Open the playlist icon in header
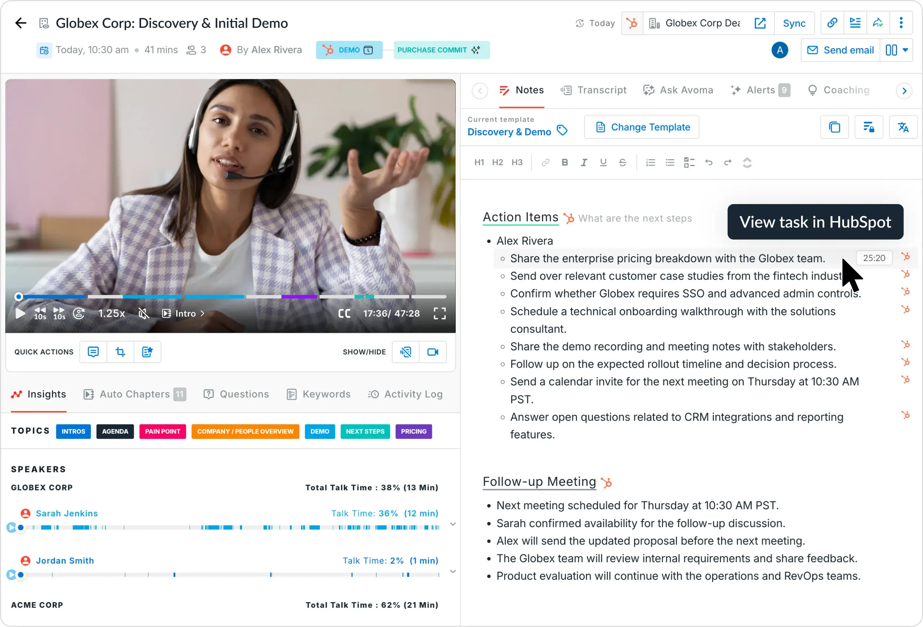This screenshot has height=627, width=923. pos(855,23)
